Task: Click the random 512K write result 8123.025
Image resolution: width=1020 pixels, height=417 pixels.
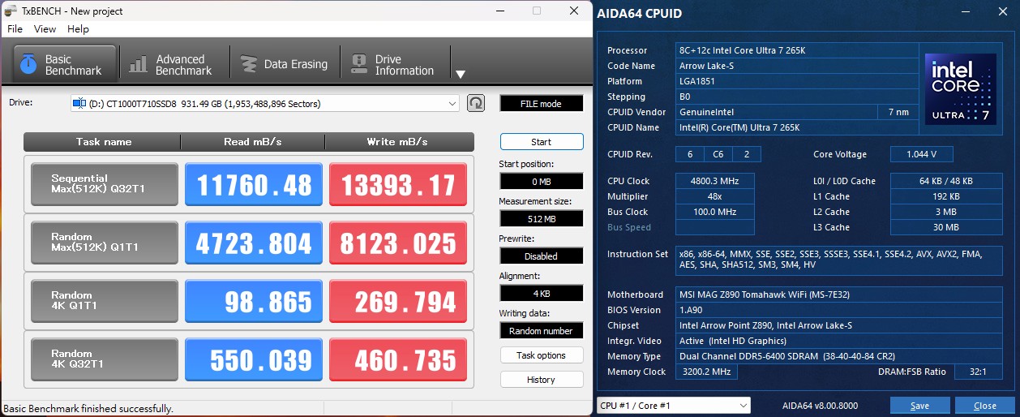Action: click(x=398, y=243)
